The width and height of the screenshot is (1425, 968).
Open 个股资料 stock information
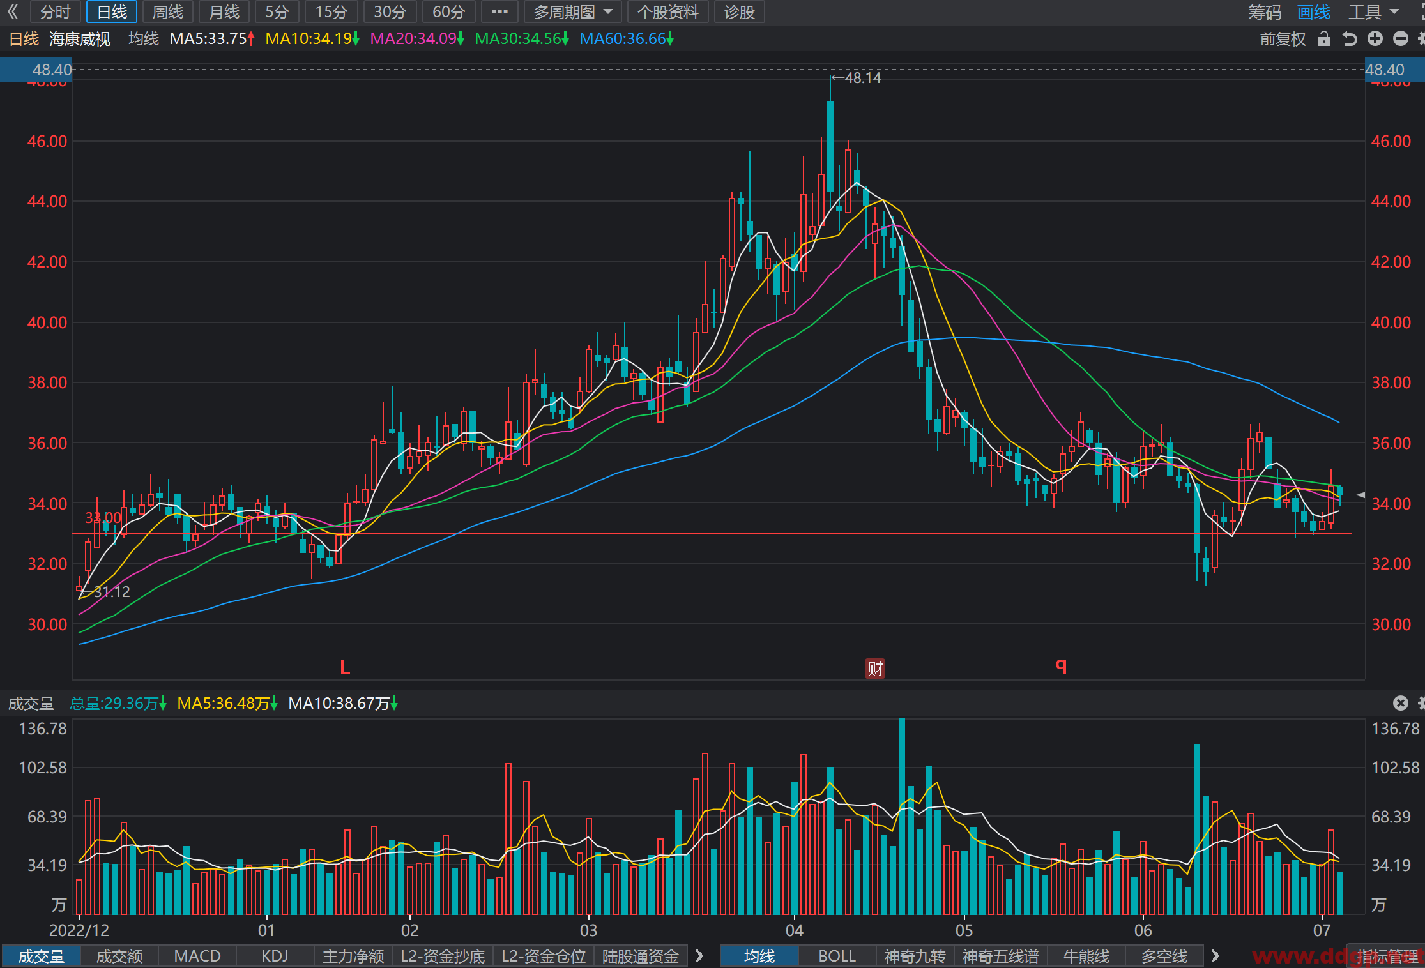click(668, 11)
